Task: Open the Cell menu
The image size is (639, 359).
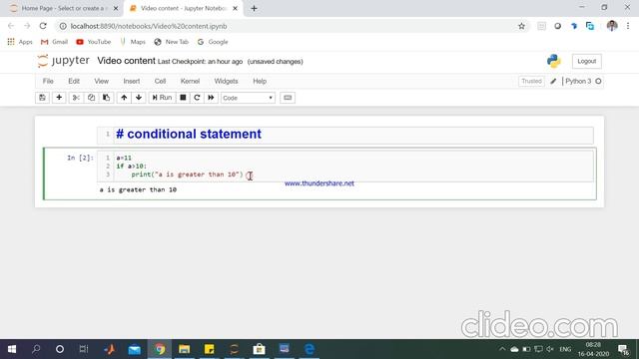Action: pyautogui.click(x=160, y=81)
